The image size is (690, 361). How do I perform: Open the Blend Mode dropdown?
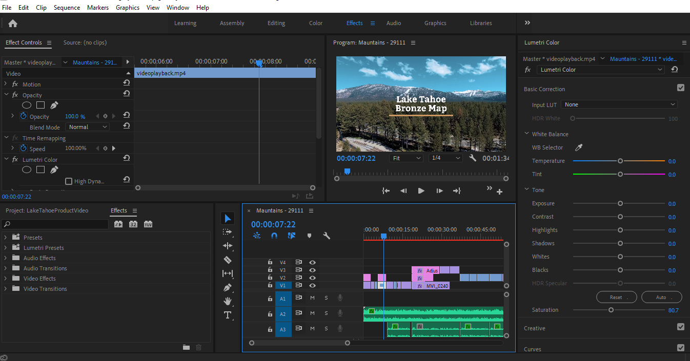click(x=88, y=127)
